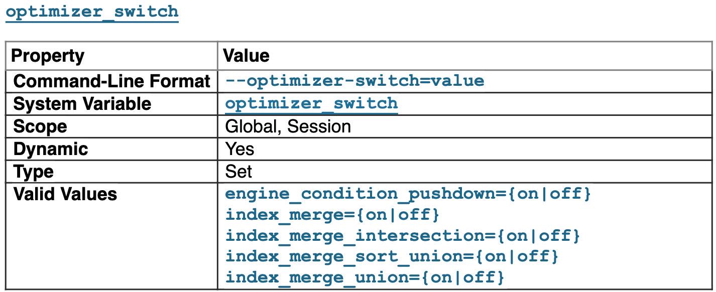Select the Valid Values label cell
The height and width of the screenshot is (292, 716).
click(65, 194)
